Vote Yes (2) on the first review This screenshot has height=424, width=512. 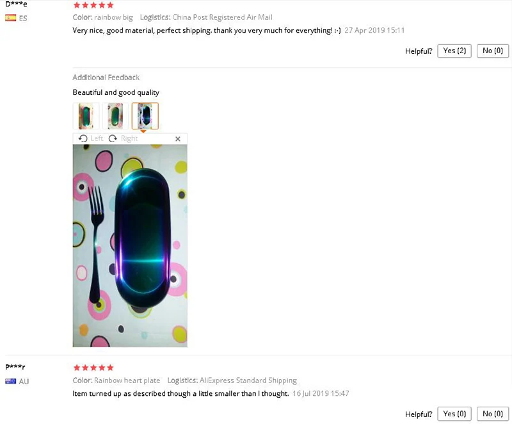[x=454, y=51]
